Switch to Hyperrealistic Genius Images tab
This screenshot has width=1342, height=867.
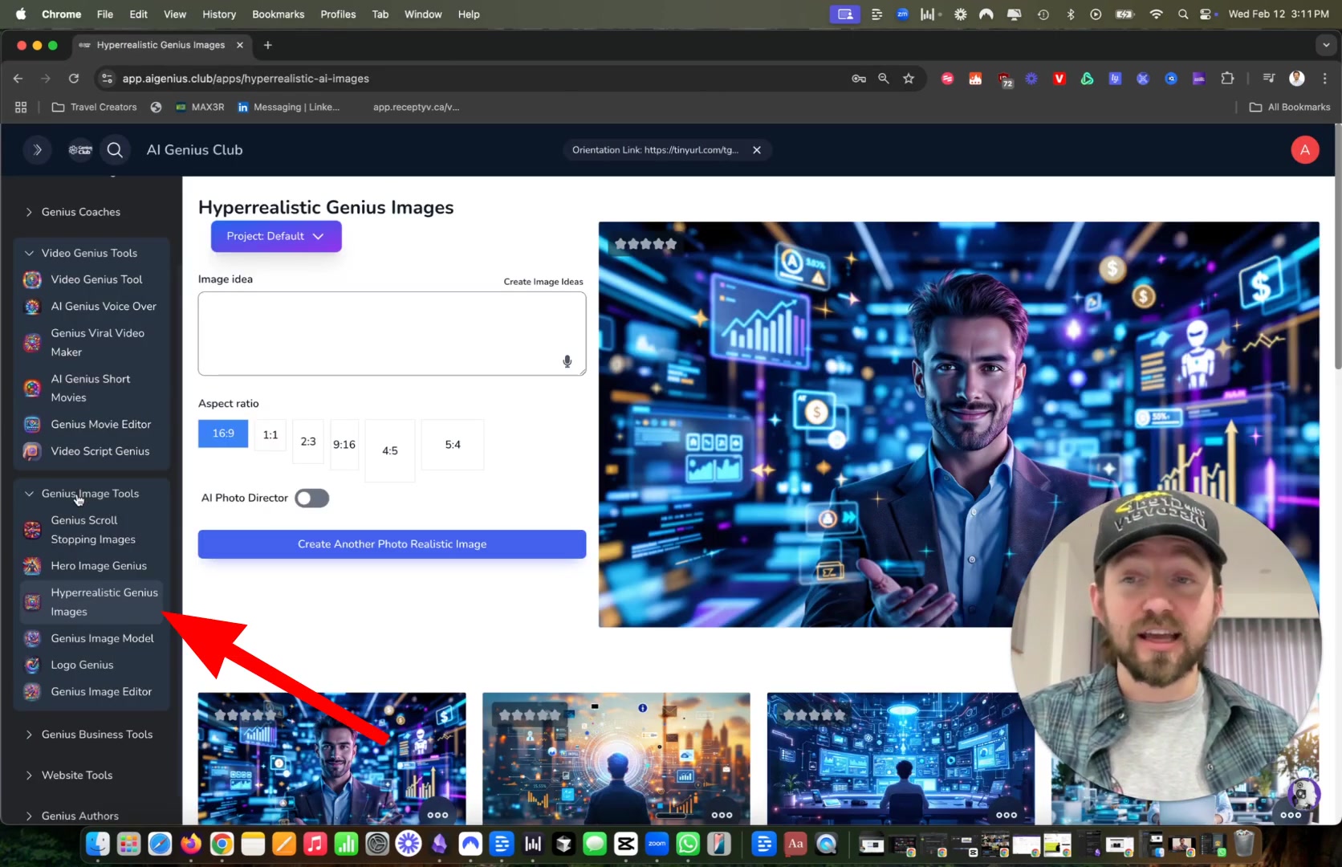(x=161, y=45)
